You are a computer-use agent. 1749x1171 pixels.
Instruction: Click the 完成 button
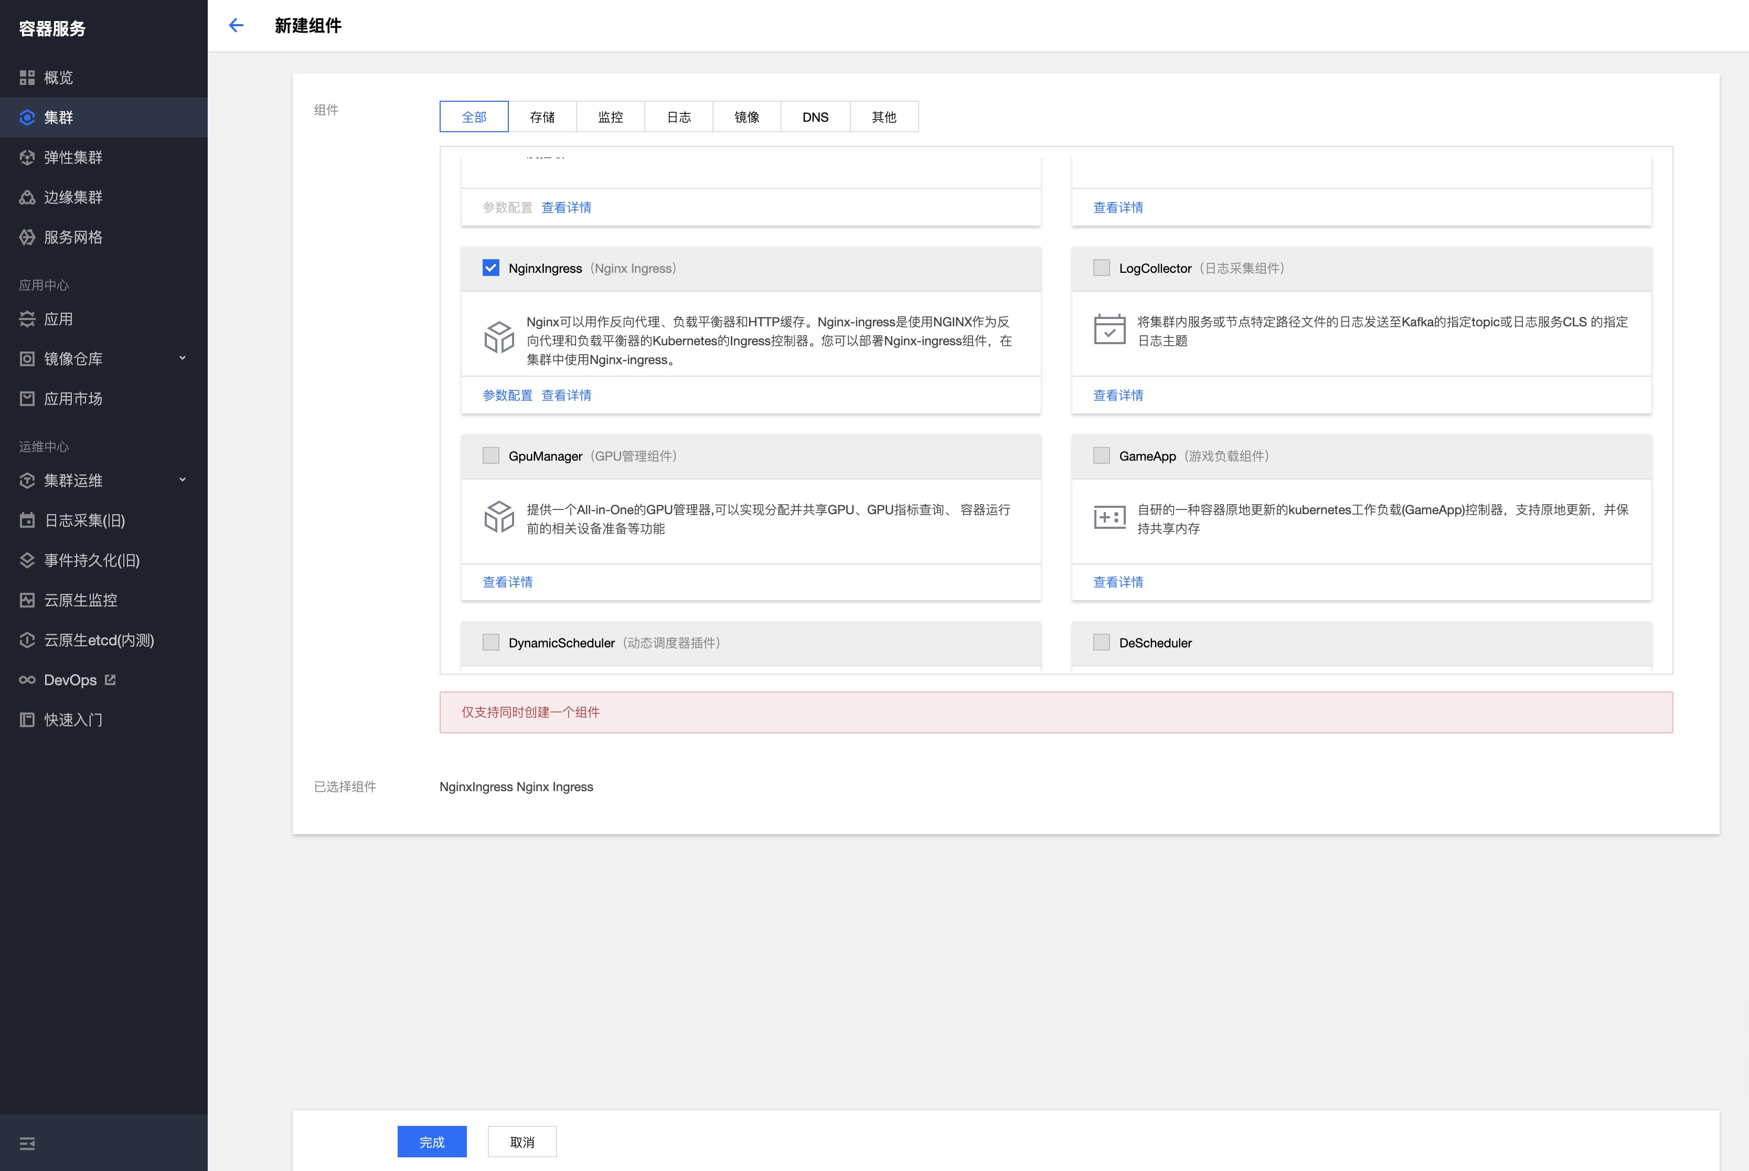click(432, 1142)
